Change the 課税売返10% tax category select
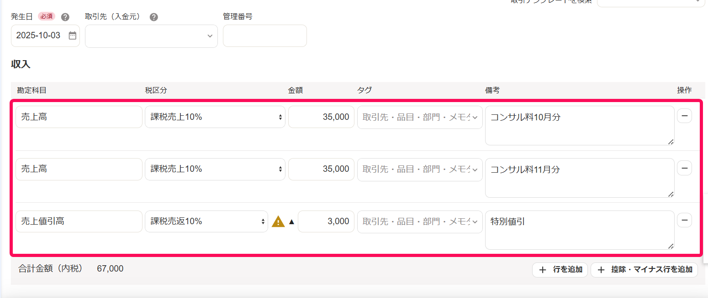The image size is (708, 298). (206, 221)
